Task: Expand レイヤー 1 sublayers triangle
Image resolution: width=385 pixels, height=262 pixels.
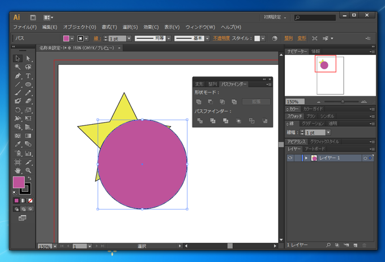Action: pyautogui.click(x=306, y=158)
